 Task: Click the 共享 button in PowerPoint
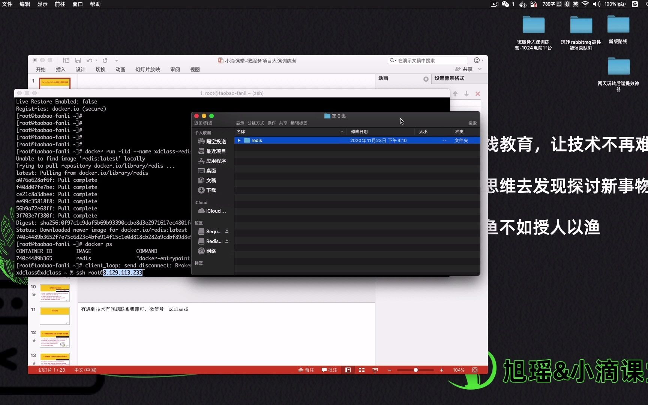pos(466,69)
